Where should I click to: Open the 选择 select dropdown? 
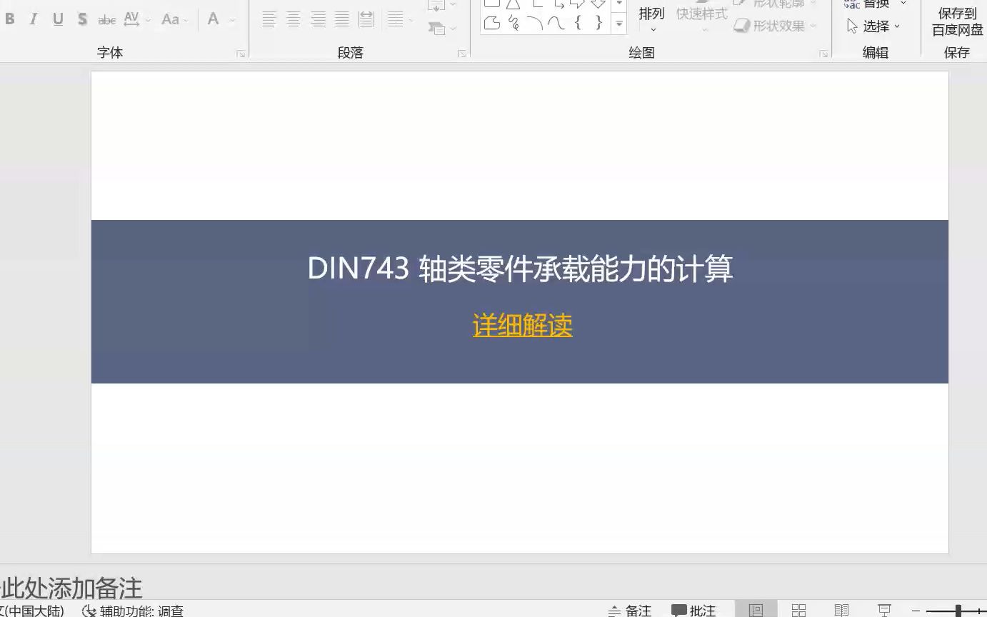coord(873,26)
